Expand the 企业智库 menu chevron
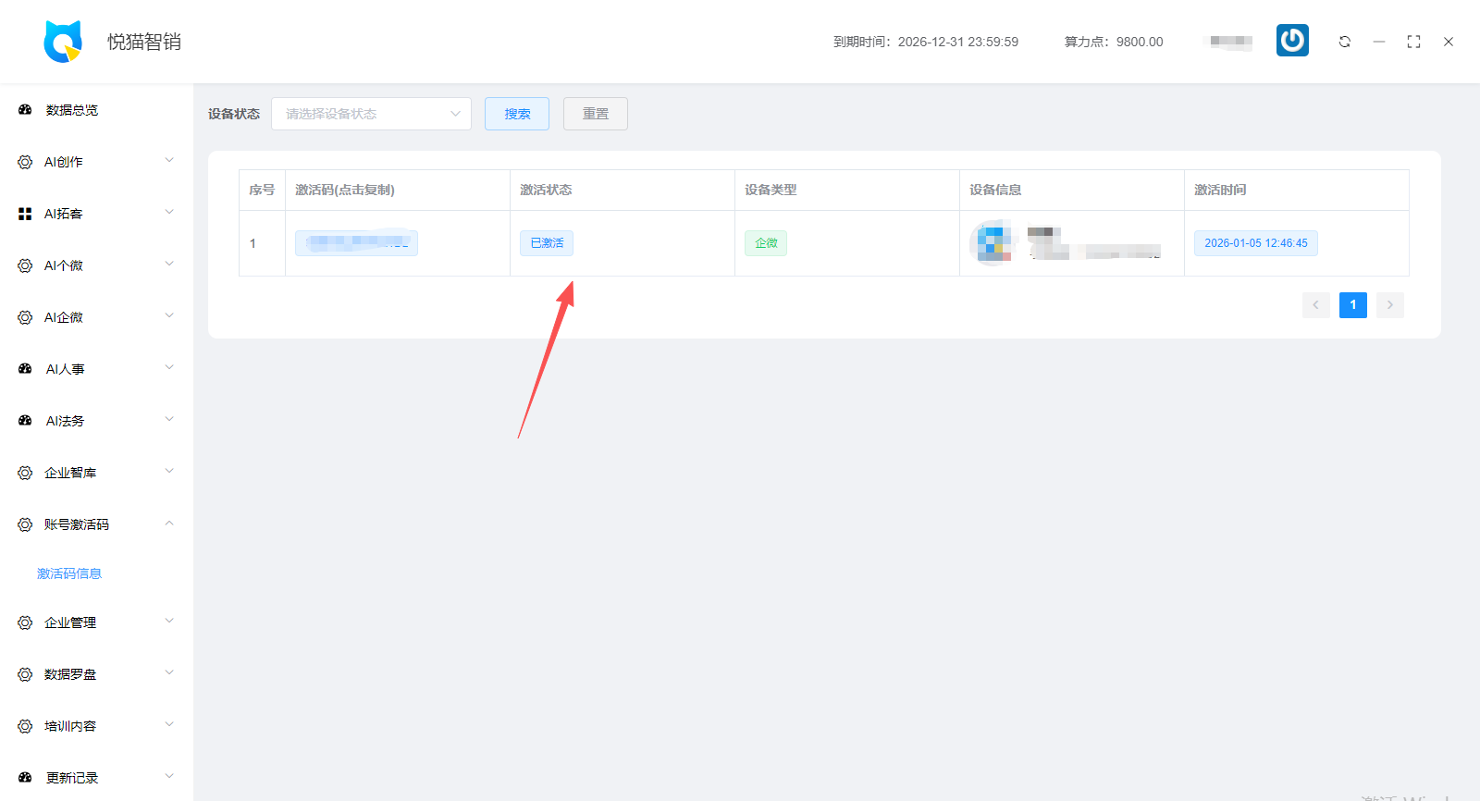 coord(169,472)
